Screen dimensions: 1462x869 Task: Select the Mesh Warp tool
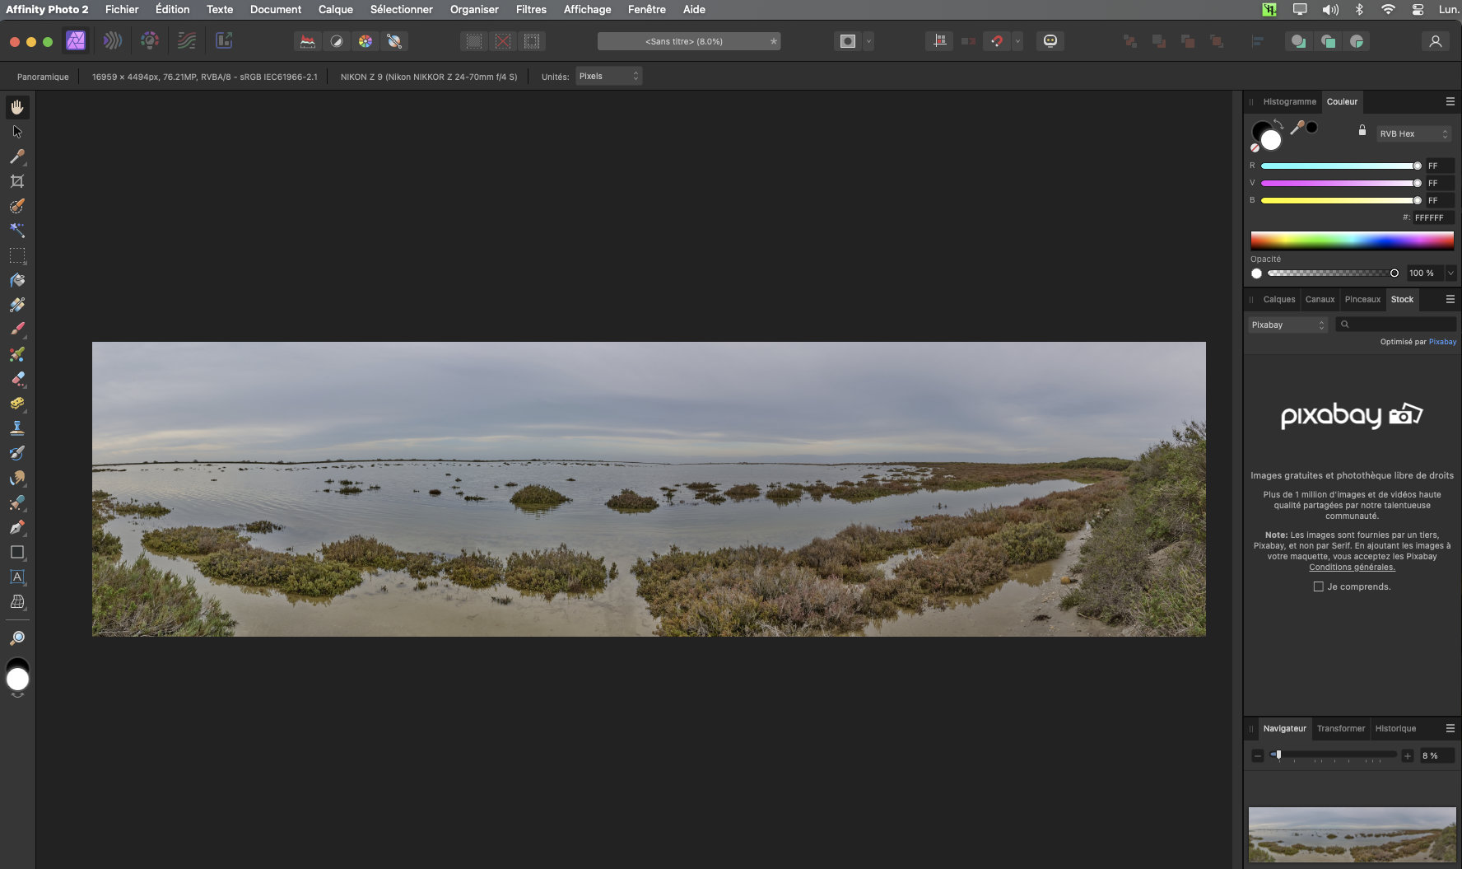coord(17,601)
